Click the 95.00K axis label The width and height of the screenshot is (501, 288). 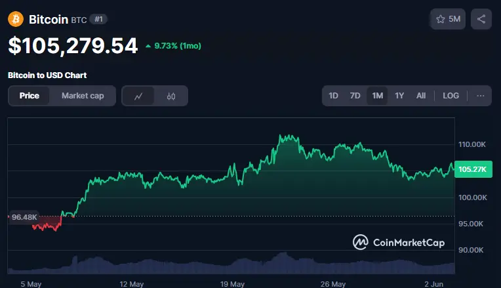pos(471,224)
